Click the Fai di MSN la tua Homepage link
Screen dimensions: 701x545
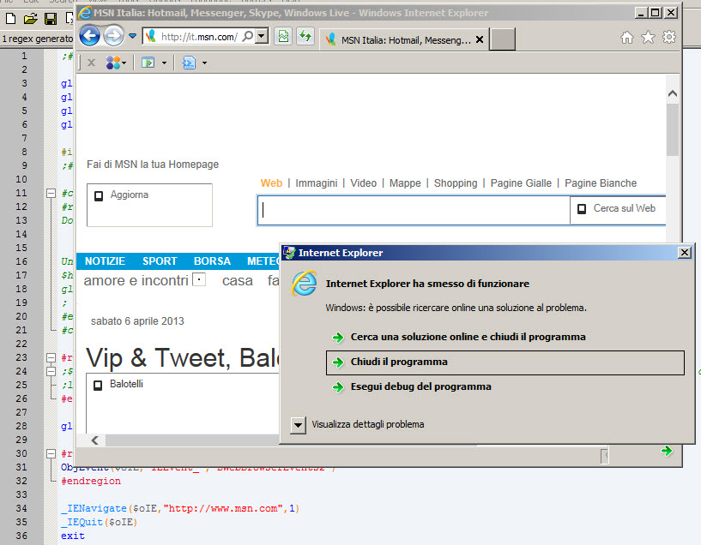click(x=153, y=165)
